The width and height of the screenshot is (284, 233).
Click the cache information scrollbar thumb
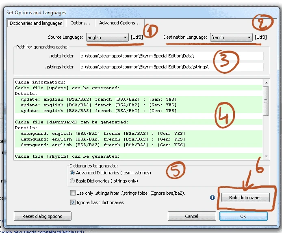tap(266, 101)
